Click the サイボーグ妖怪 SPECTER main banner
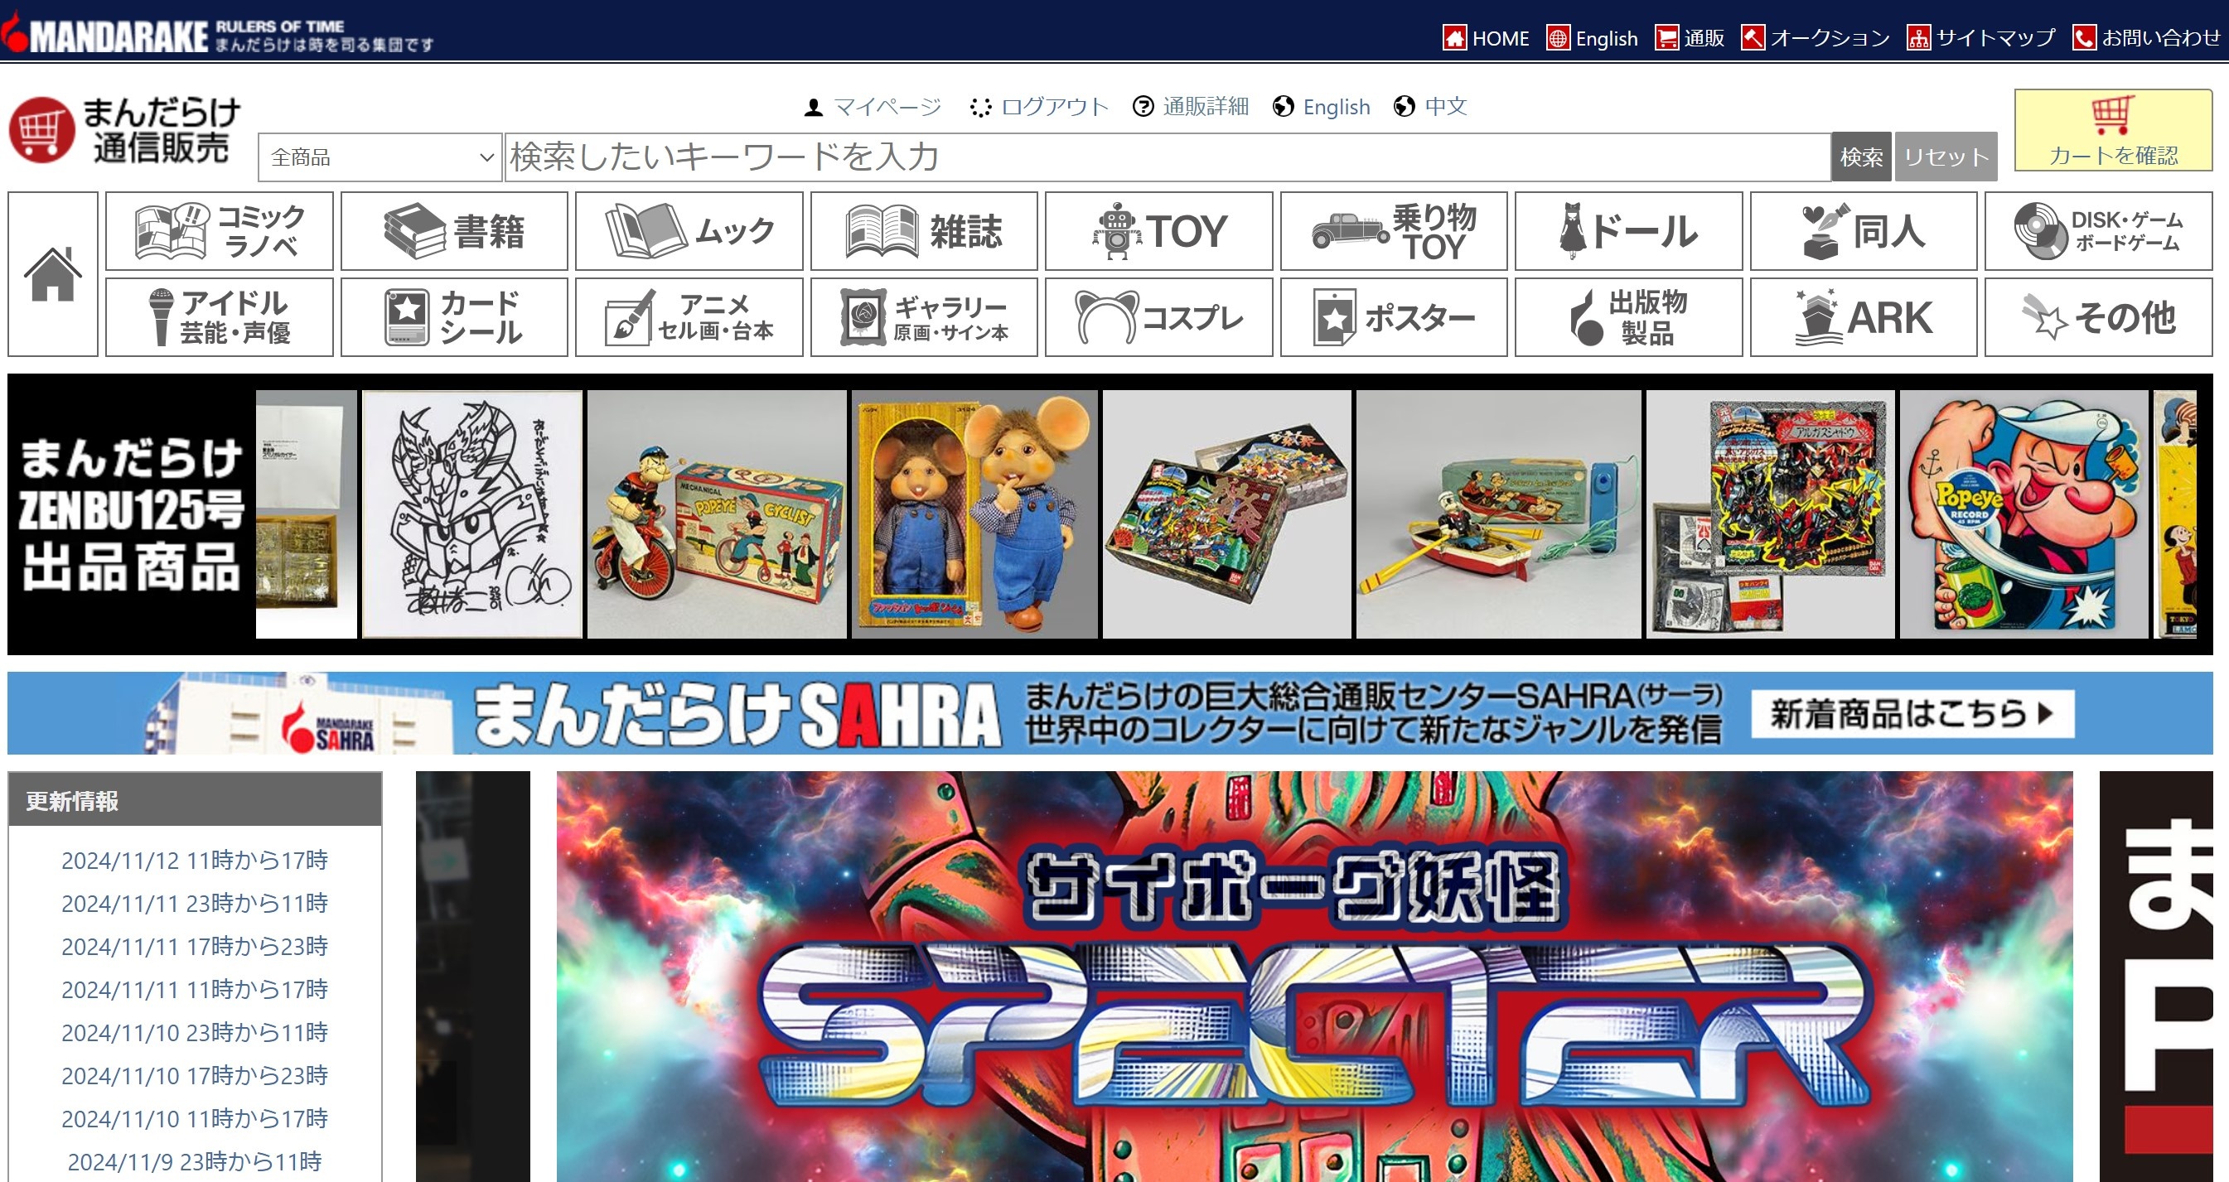This screenshot has width=2229, height=1182. pos(1314,977)
